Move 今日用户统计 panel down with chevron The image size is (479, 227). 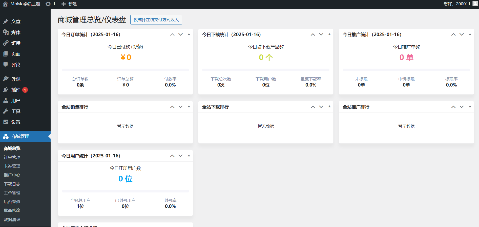point(180,156)
